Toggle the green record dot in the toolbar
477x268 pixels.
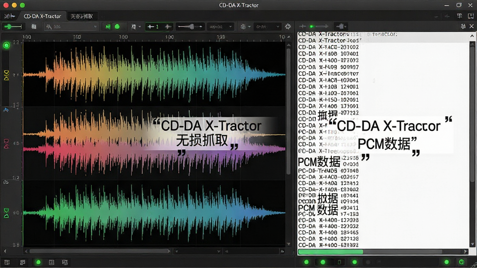pos(117,27)
